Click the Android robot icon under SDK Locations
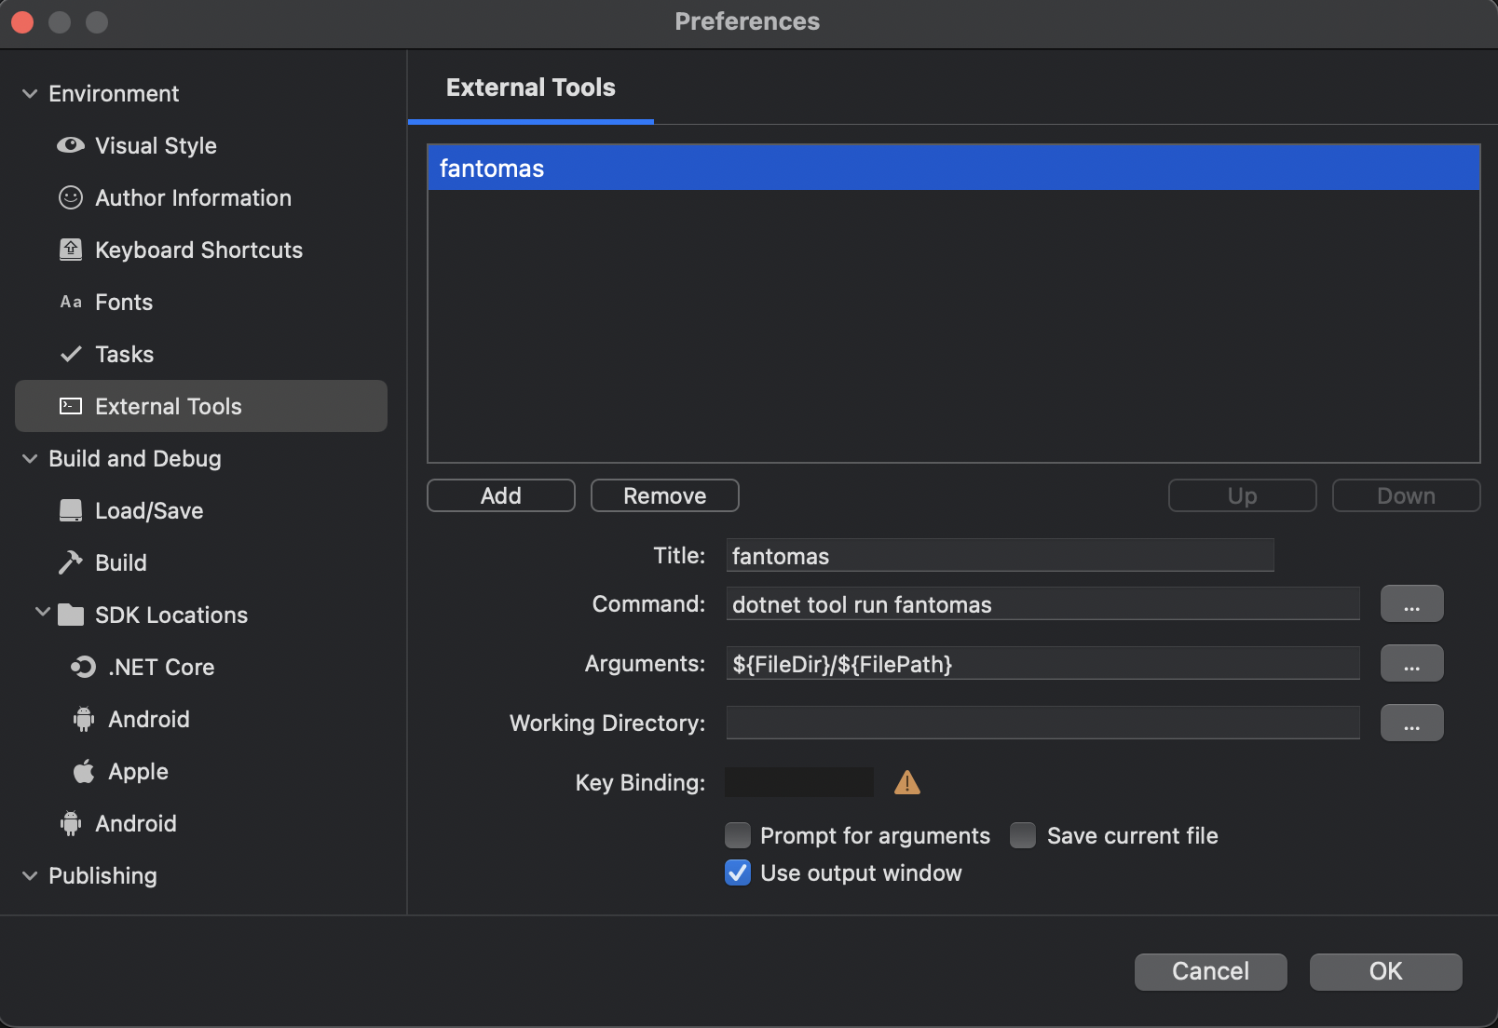 click(83, 719)
